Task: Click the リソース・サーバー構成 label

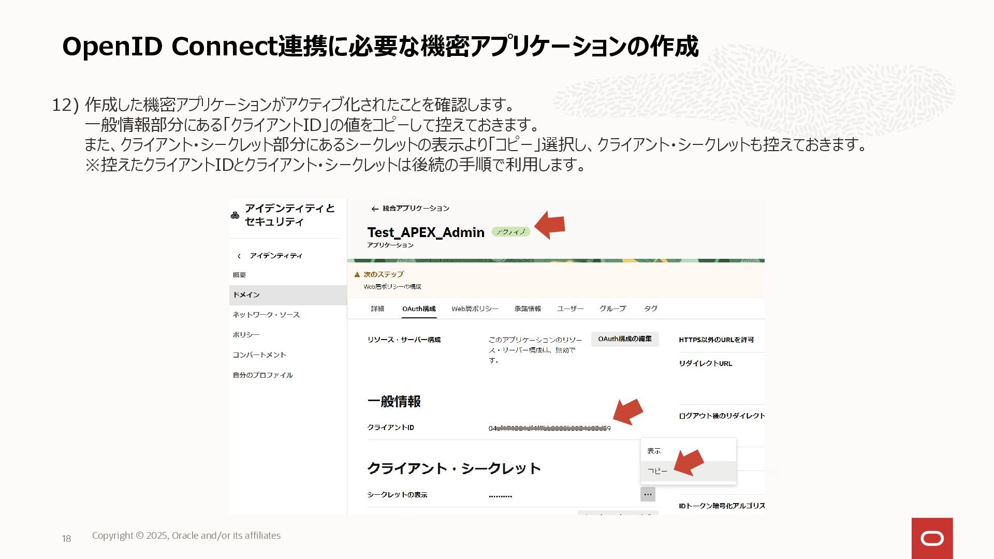Action: 404,340
